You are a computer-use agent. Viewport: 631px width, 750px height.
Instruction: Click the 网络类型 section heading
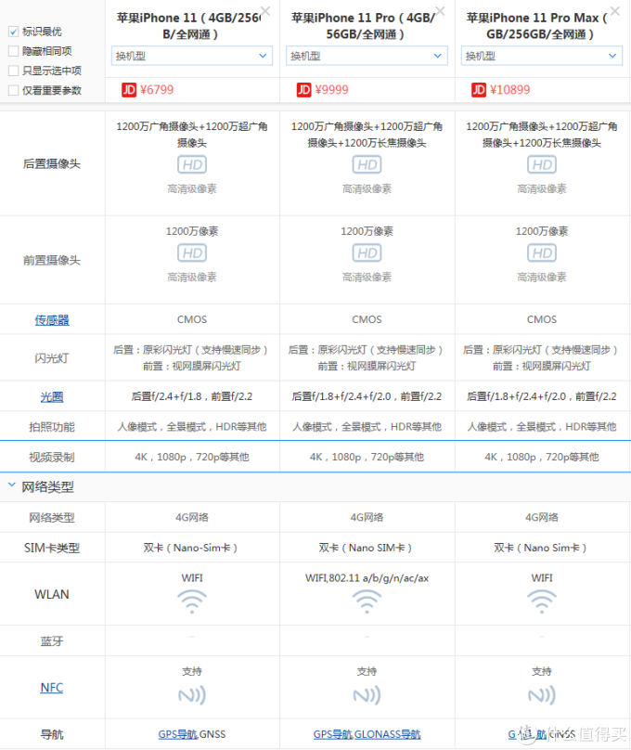(x=48, y=487)
